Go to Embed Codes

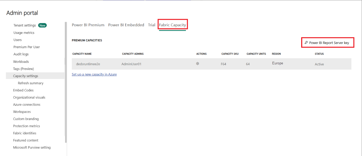coord(23,90)
